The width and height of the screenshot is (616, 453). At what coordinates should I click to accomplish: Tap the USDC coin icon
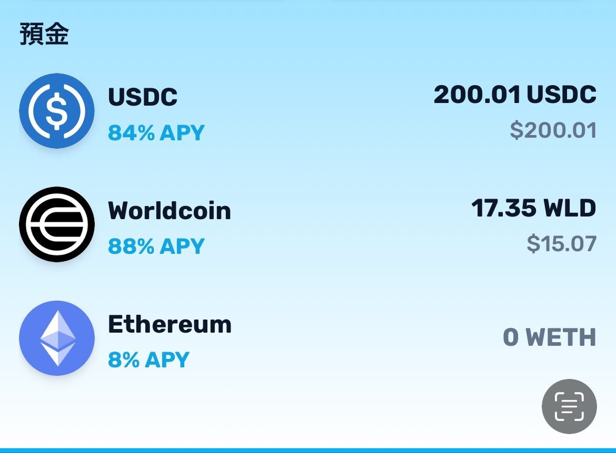tap(57, 111)
